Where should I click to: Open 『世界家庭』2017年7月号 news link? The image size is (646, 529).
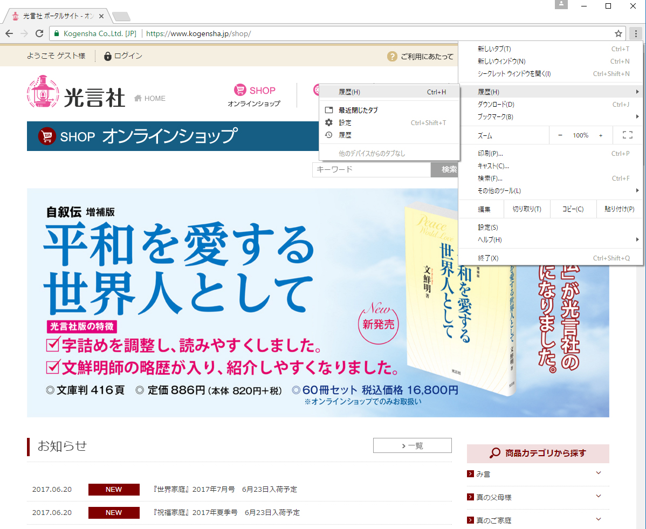(224, 489)
